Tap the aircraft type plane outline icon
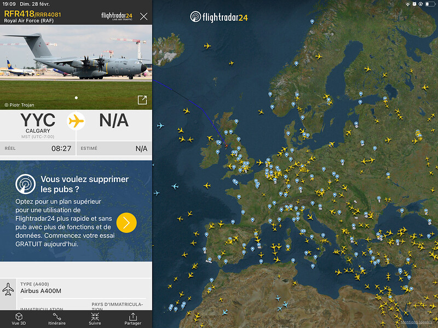The width and height of the screenshot is (438, 328). pyautogui.click(x=8, y=289)
